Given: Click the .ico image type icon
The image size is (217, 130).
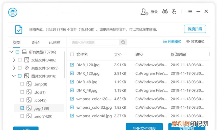Looking at the screenshot, I should 29,100.
